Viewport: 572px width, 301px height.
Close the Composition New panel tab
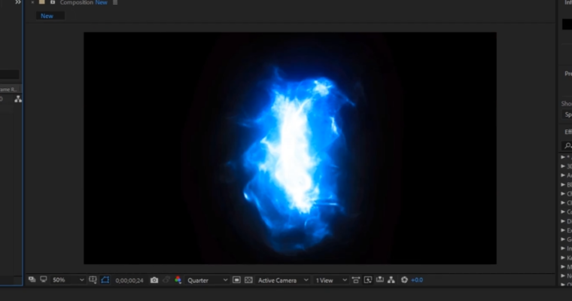pyautogui.click(x=32, y=2)
